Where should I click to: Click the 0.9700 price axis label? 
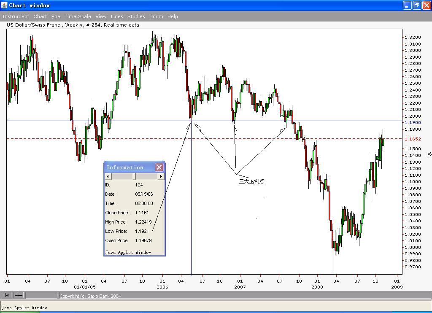(x=413, y=267)
